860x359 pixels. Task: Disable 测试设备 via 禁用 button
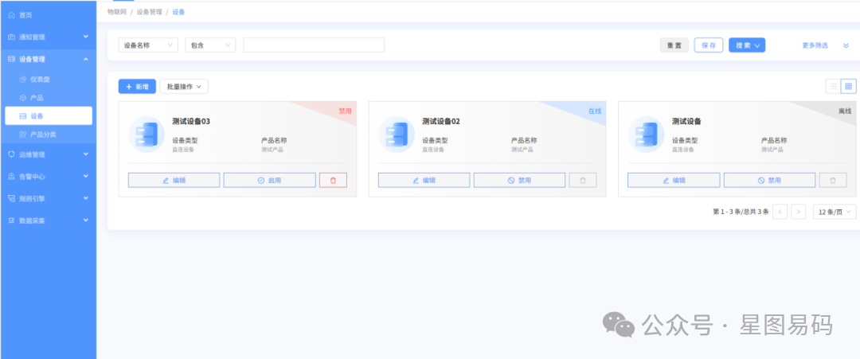(x=769, y=181)
